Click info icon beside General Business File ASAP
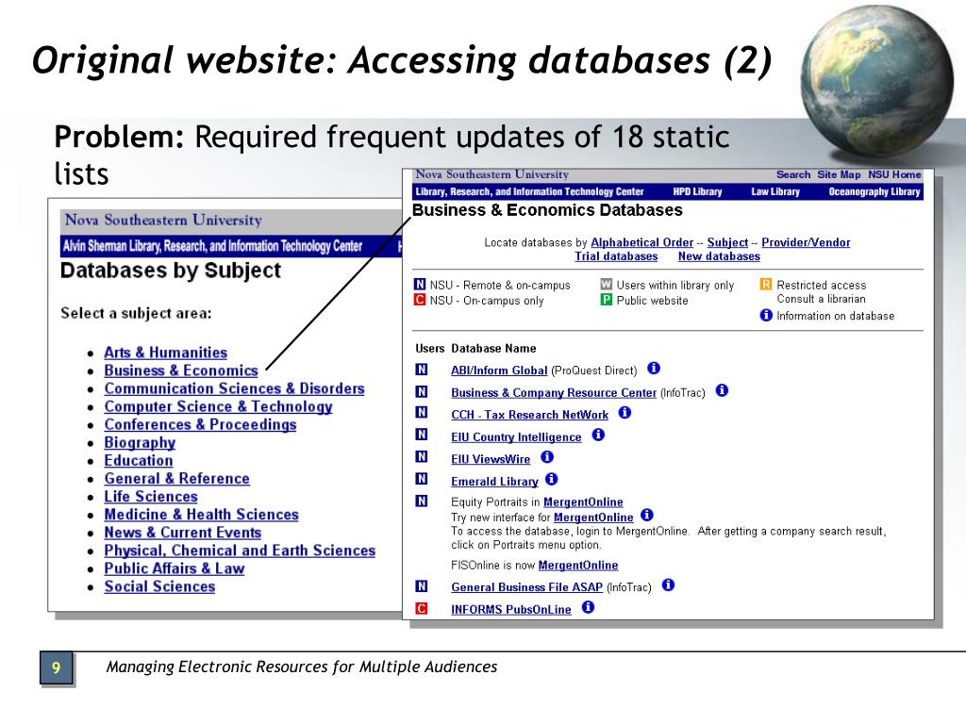Viewport: 966px width, 724px height. tap(668, 584)
